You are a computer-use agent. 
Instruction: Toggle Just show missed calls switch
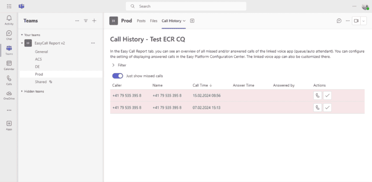pyautogui.click(x=118, y=76)
